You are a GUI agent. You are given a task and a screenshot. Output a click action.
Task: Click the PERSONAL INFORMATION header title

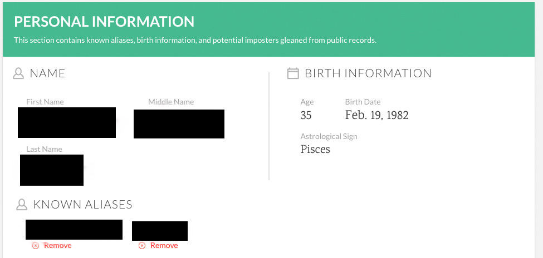pos(104,22)
